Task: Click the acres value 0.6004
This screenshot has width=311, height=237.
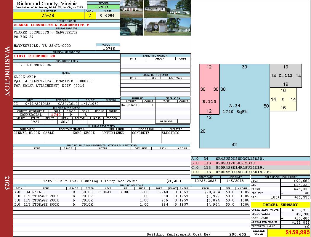Action: point(108,16)
